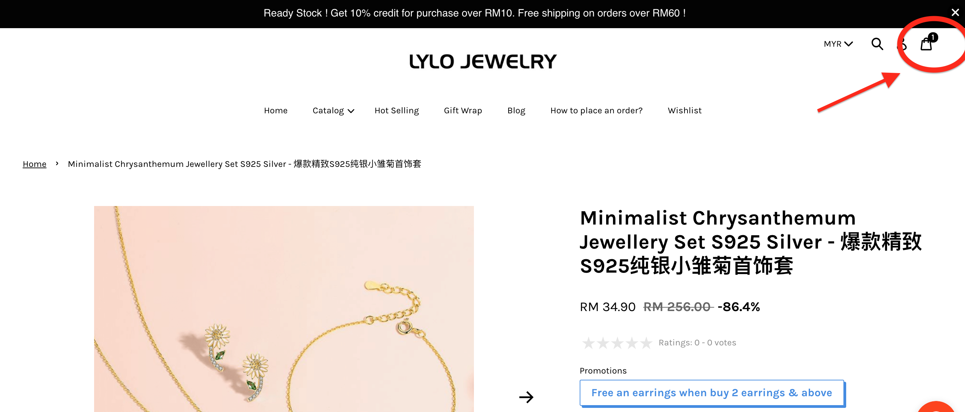Viewport: 965px width, 412px height.
Task: Select Home in the navigation bar
Action: coord(275,111)
